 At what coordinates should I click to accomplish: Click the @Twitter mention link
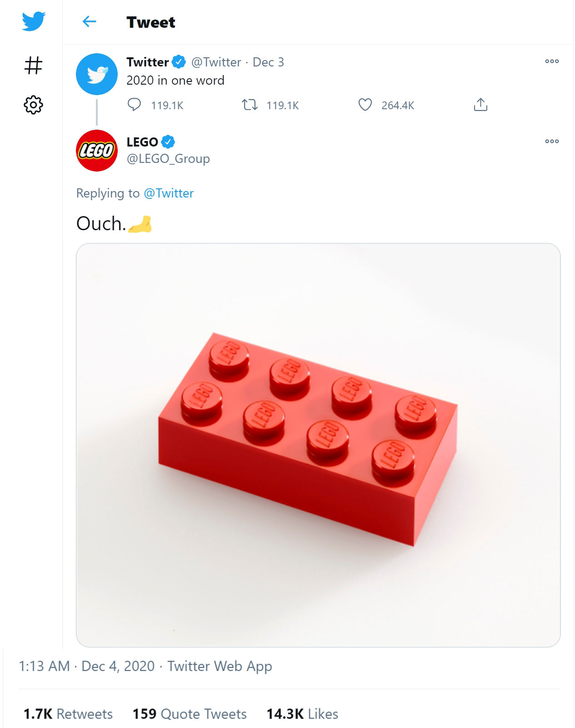169,193
